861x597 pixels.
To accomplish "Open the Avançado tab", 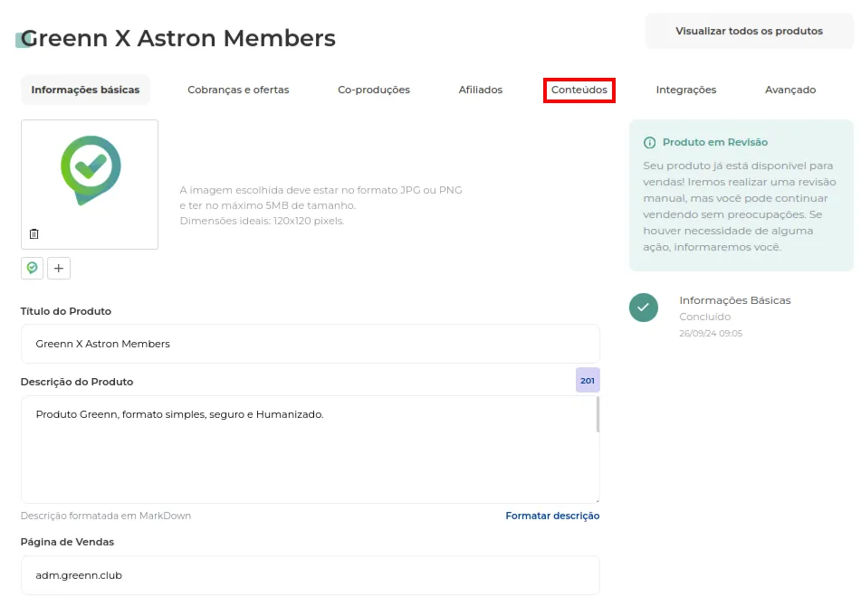I will (x=790, y=90).
